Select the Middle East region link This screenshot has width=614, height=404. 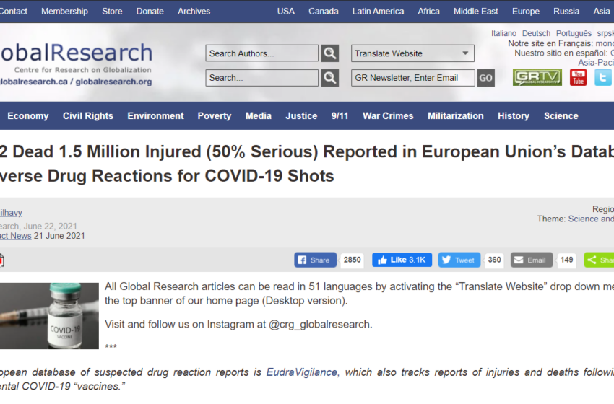click(476, 12)
